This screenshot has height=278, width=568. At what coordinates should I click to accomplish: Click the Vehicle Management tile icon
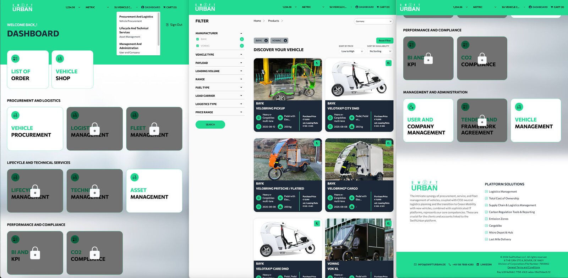(519, 107)
